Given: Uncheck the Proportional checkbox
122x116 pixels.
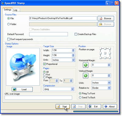Looking at the screenshot, I should point(45,64).
